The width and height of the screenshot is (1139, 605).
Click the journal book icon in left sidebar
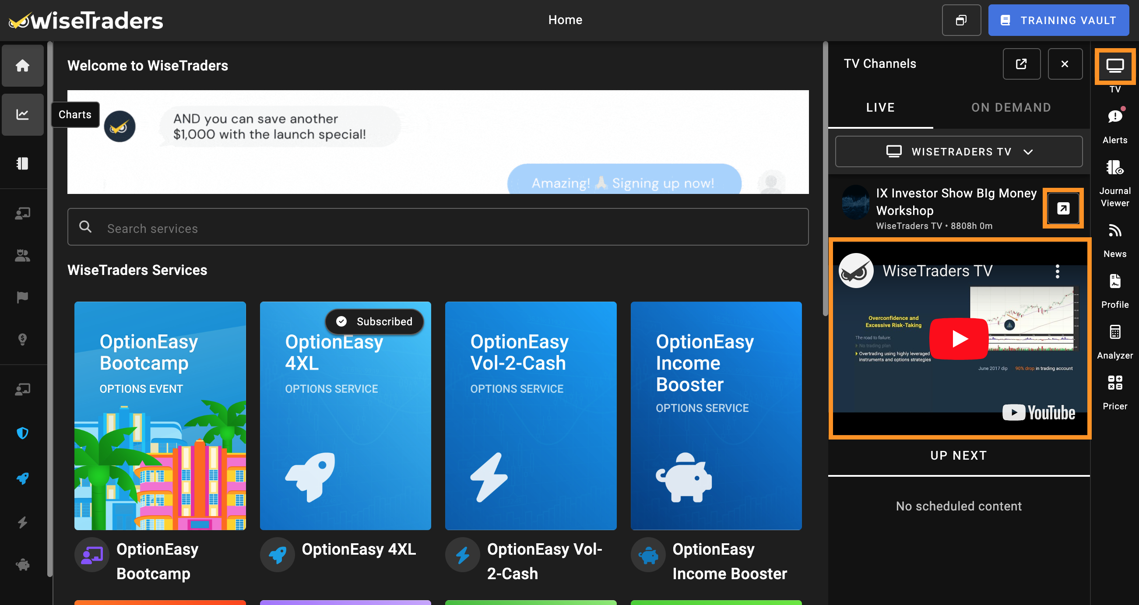[x=23, y=164]
